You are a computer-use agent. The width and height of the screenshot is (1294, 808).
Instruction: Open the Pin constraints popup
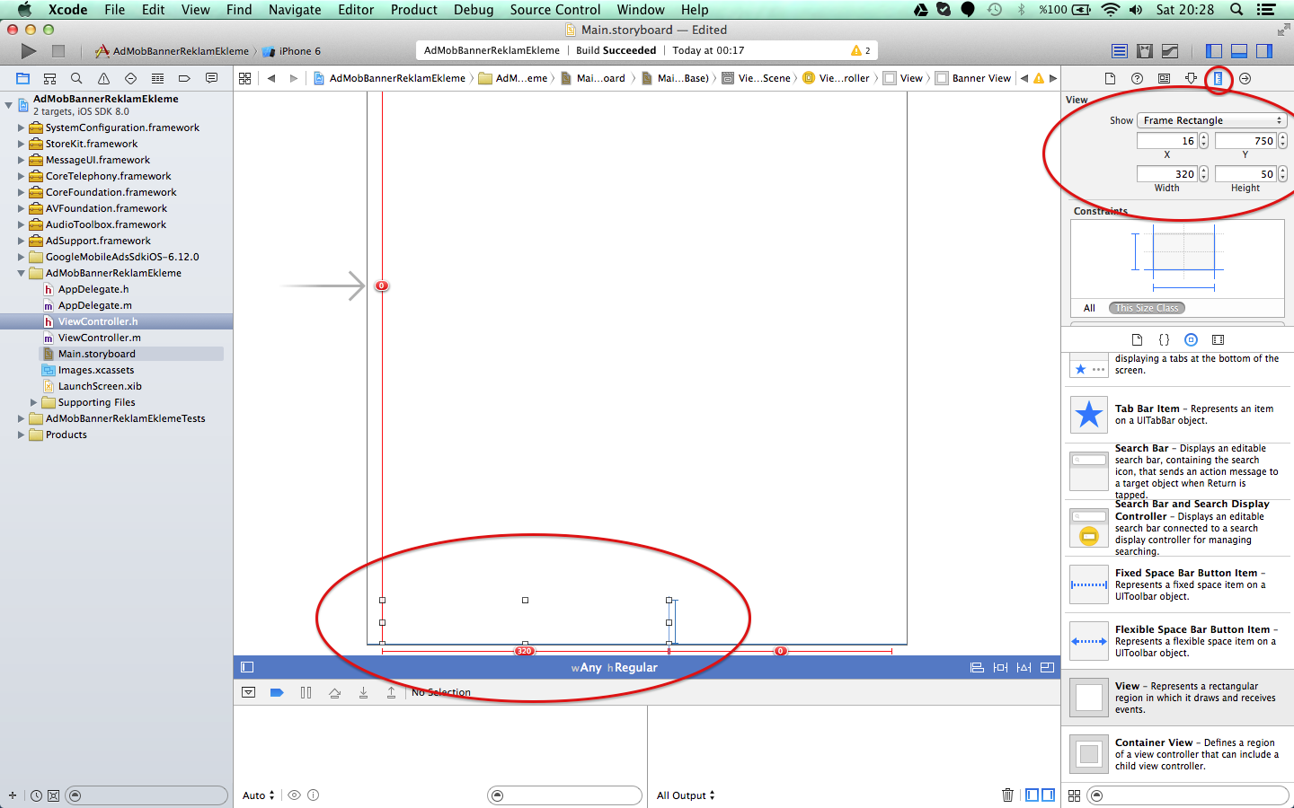click(1000, 667)
